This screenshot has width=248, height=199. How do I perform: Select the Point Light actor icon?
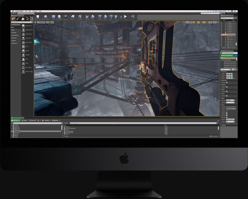point(24,38)
